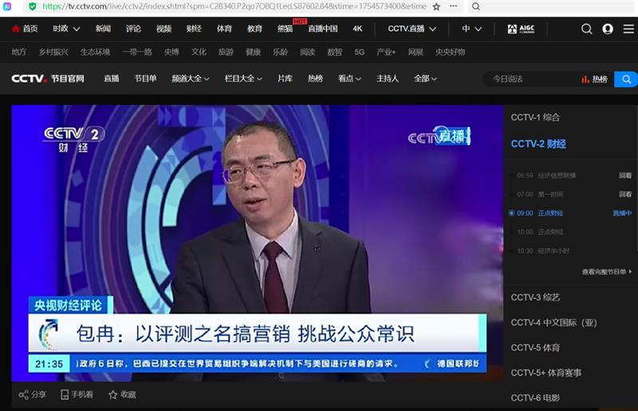This screenshot has height=411, width=638.
Task: Select the 09:00 正点财经 live program row
Action: point(570,213)
